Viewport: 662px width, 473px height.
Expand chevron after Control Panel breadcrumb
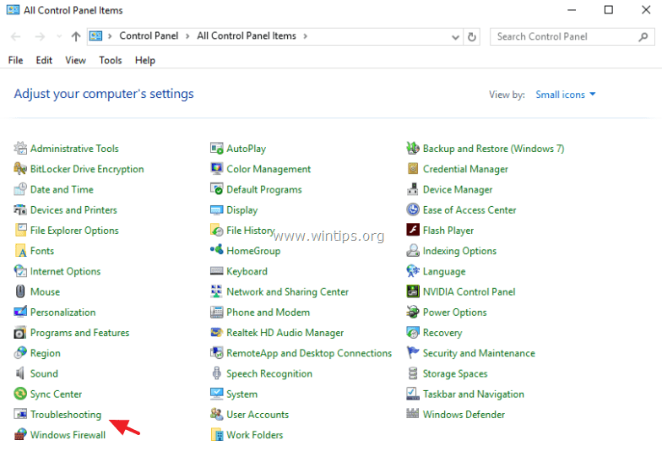(x=187, y=36)
